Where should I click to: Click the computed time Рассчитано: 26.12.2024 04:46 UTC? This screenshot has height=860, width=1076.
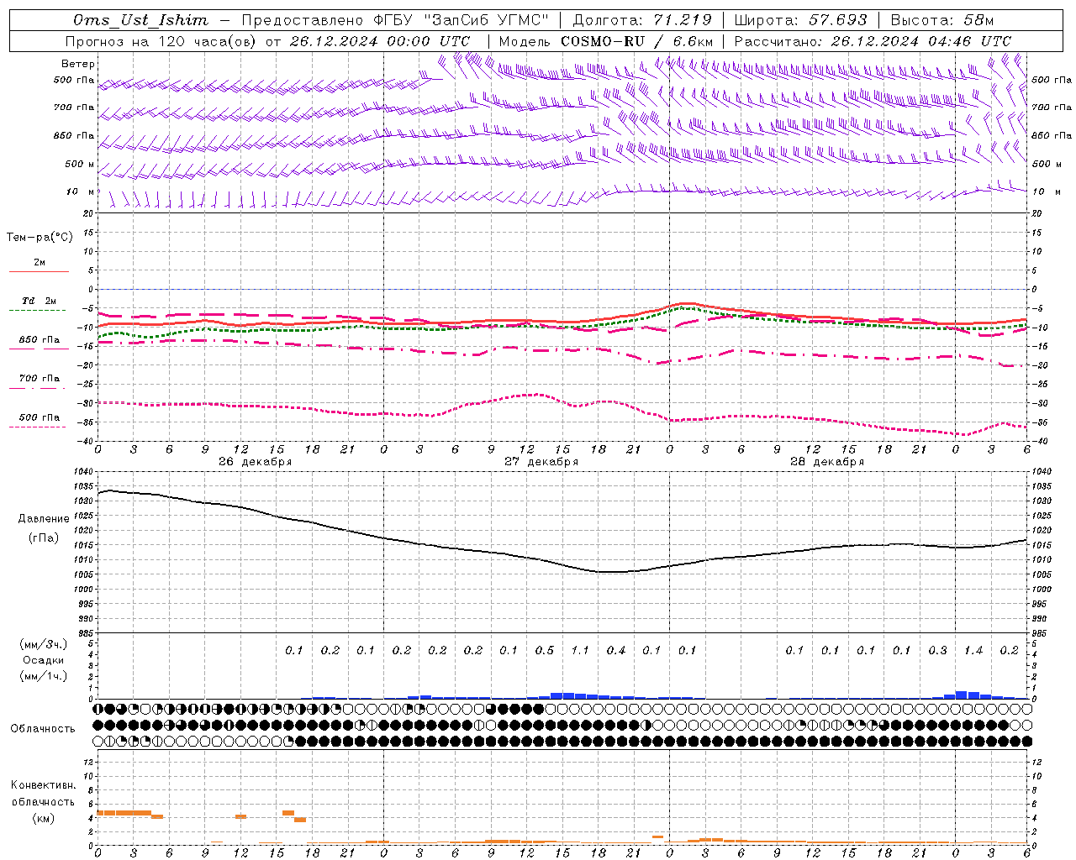click(x=873, y=41)
